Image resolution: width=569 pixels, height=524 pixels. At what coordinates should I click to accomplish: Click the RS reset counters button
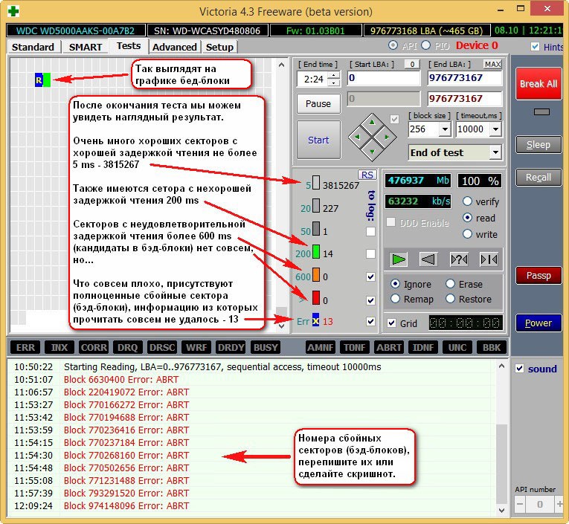pyautogui.click(x=367, y=175)
